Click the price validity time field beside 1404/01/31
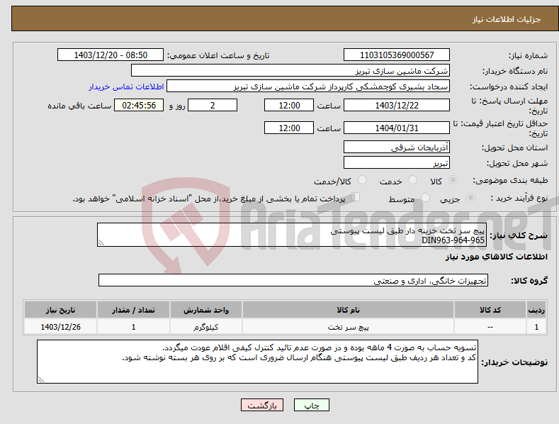559x424 pixels. 289,128
